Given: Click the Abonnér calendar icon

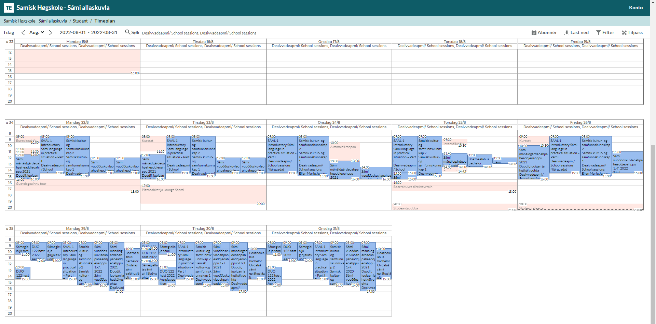Looking at the screenshot, I should (534, 33).
